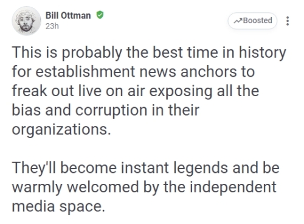Click the word "exposing" in the post

181,91
